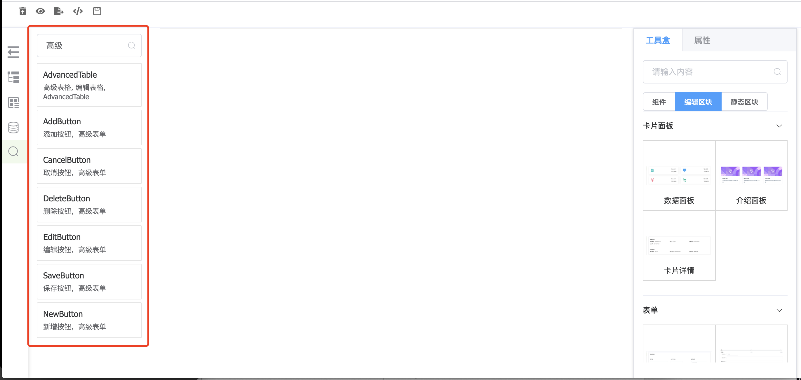Collapse the 卡片面板 section
This screenshot has height=380, width=801.
coord(779,126)
